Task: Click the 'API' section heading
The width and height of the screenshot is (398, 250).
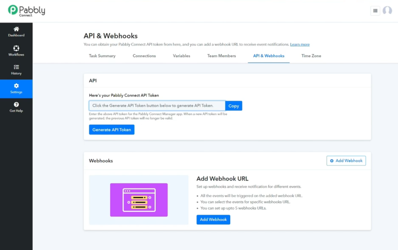Action: [93, 80]
